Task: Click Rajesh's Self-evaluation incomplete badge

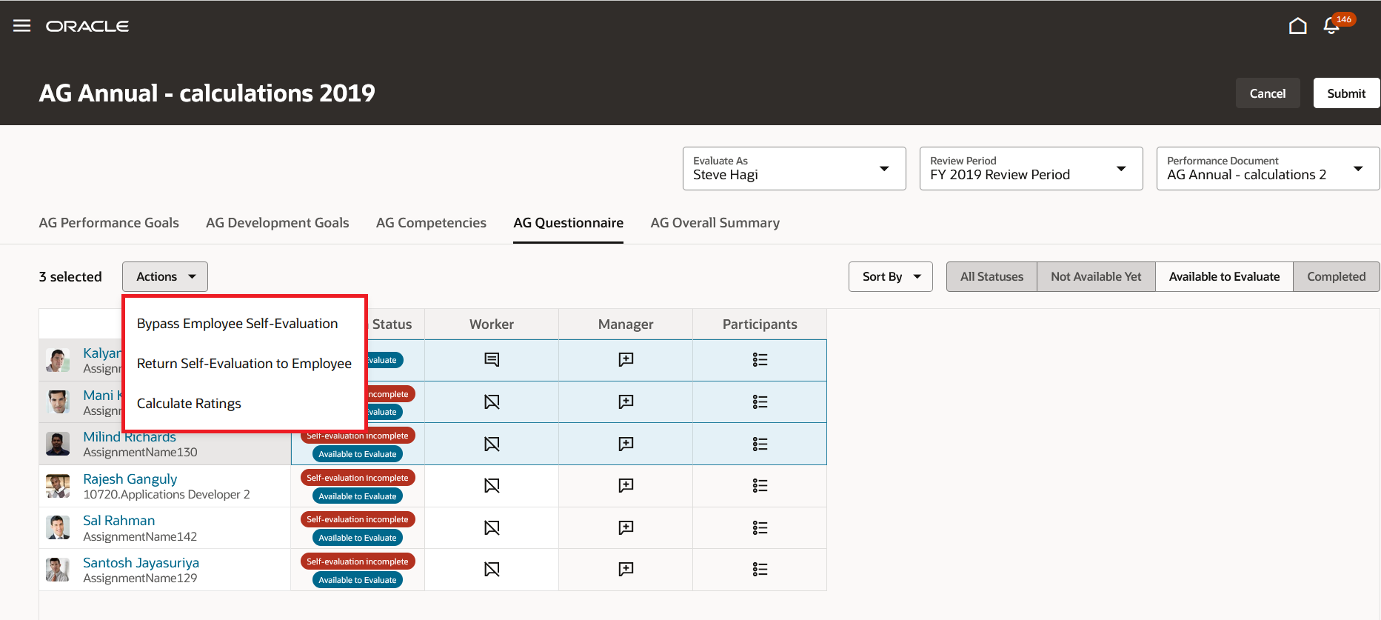Action: (x=358, y=478)
